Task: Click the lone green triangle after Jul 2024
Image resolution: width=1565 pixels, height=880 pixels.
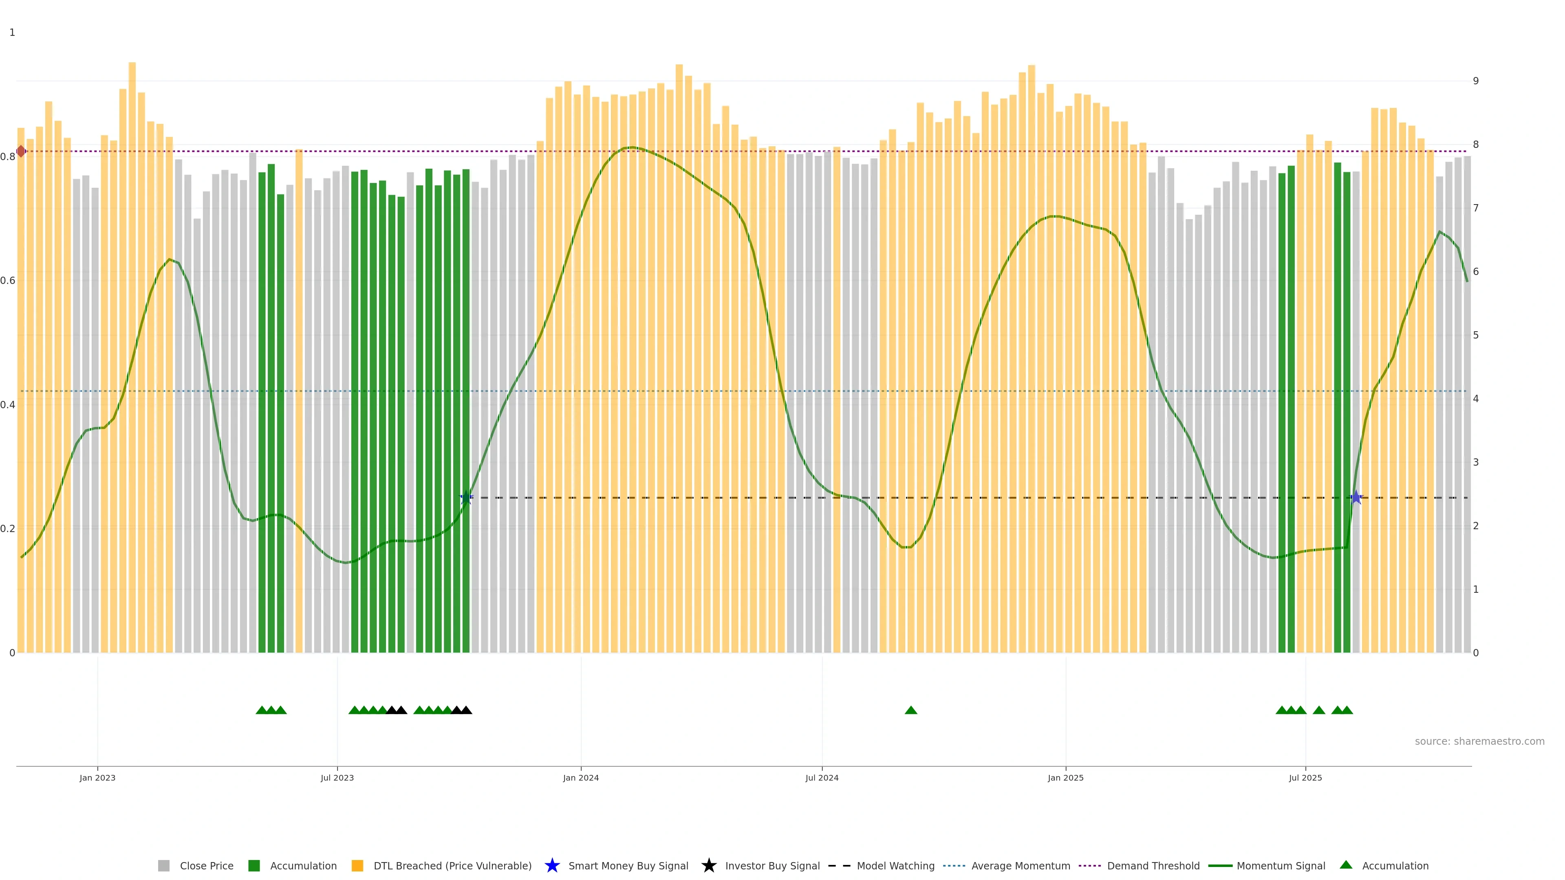Action: (x=911, y=710)
